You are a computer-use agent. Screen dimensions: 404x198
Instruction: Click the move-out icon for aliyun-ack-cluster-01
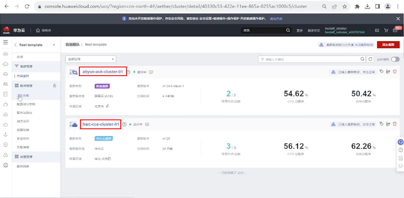pos(388,72)
